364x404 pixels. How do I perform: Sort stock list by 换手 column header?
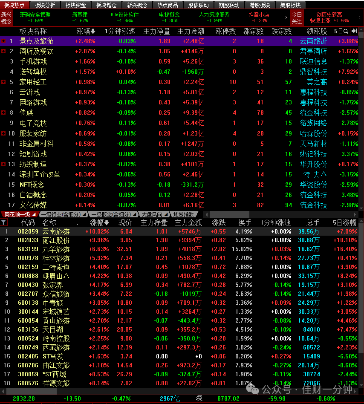245,222
